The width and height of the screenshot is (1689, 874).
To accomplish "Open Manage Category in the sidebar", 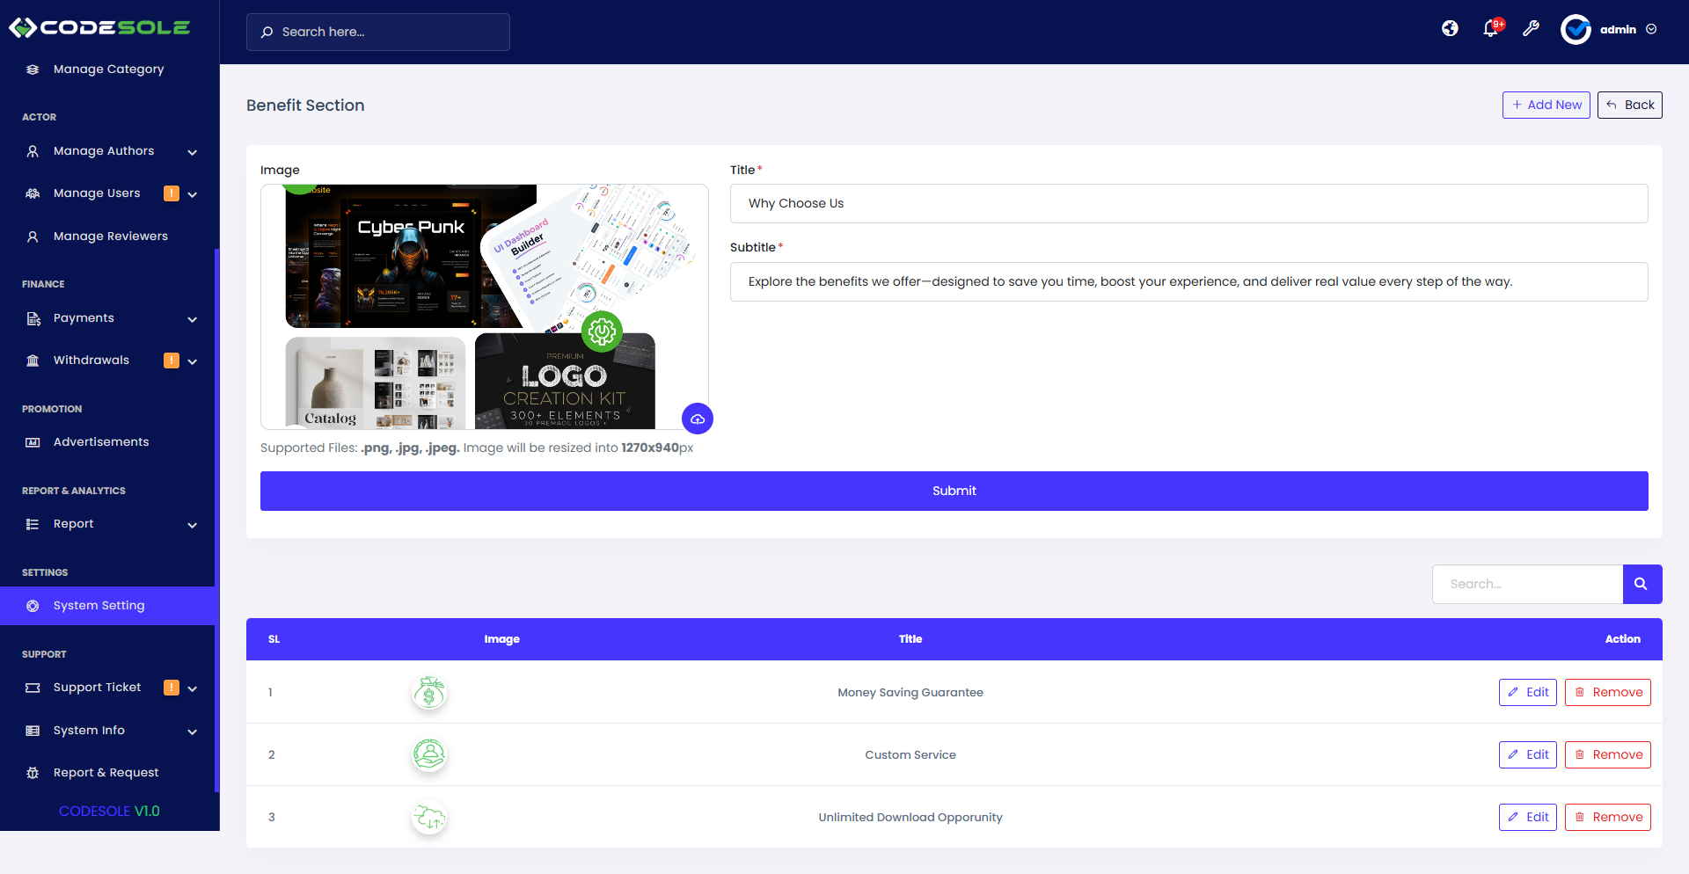I will [x=107, y=69].
